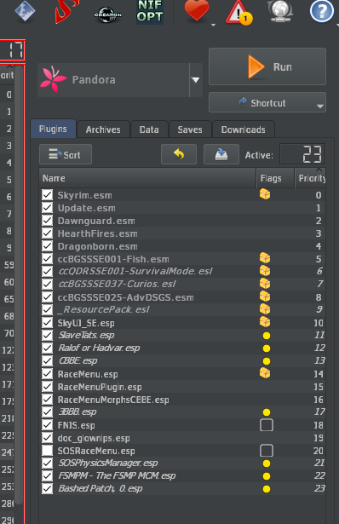Click the yellow dot flag for CBBE.esp

point(267,361)
